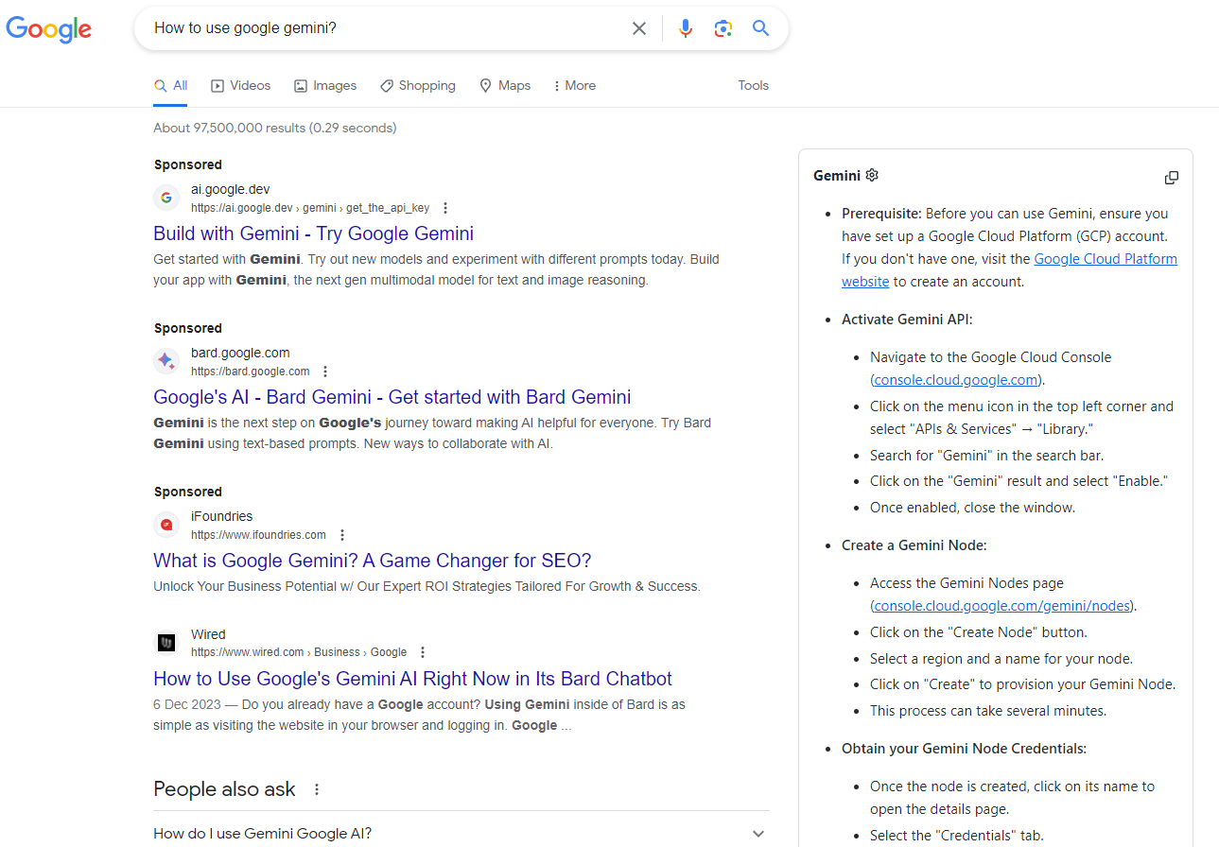Expand "How do I use Gemini Google AI?"

coord(461,833)
